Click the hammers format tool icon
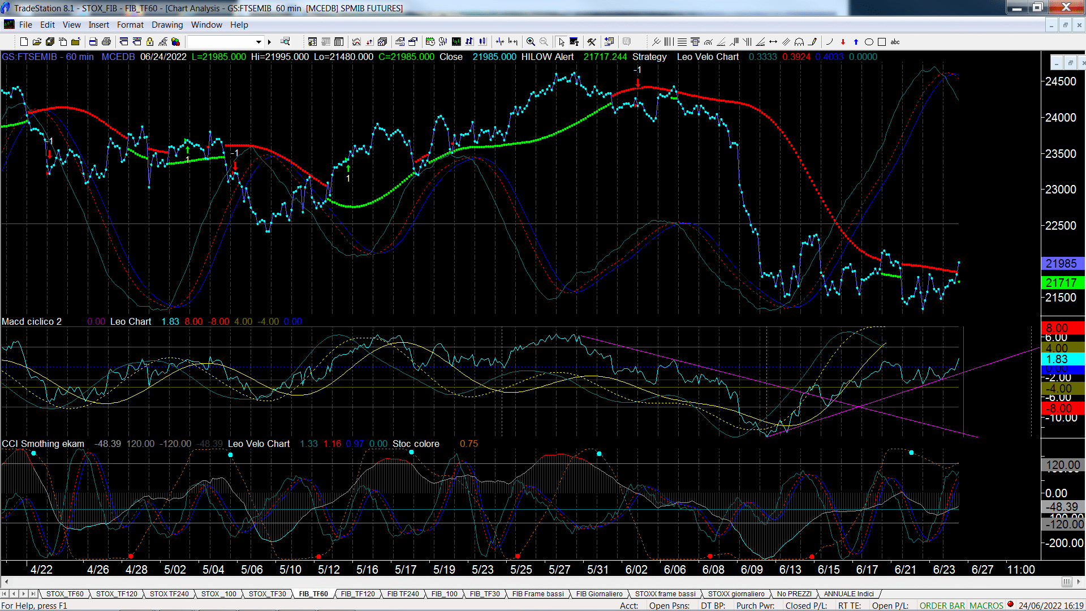Image resolution: width=1086 pixels, height=611 pixels. 592,42
